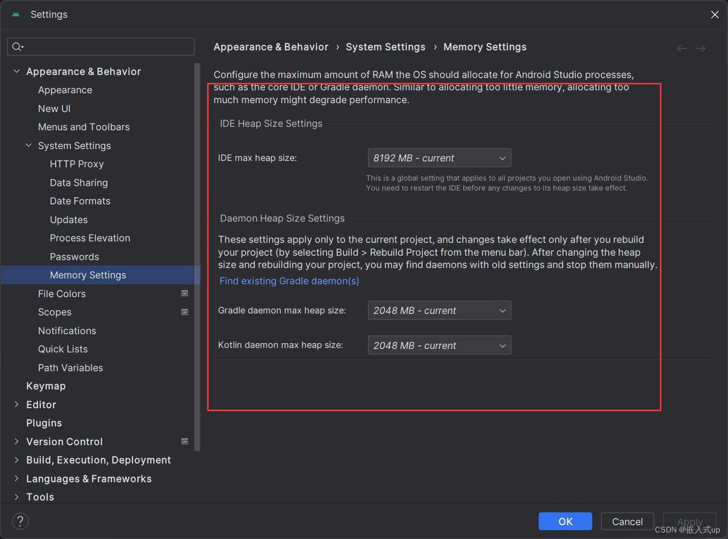Click the 'IDE max heap size:' label
This screenshot has width=728, height=539.
(257, 158)
